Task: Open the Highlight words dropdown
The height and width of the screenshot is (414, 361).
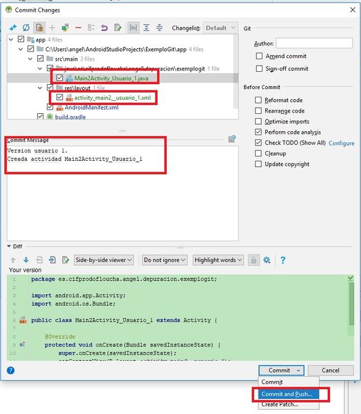Action: pyautogui.click(x=218, y=260)
